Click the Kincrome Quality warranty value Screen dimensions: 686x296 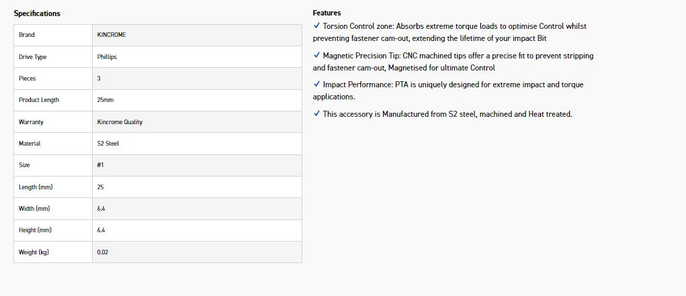(x=120, y=122)
